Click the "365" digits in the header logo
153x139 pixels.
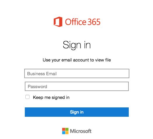[94, 22]
